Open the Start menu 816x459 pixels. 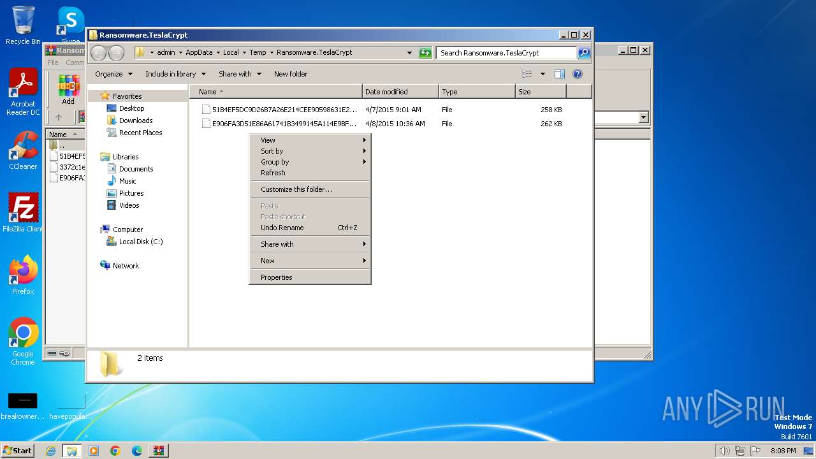[x=18, y=451]
